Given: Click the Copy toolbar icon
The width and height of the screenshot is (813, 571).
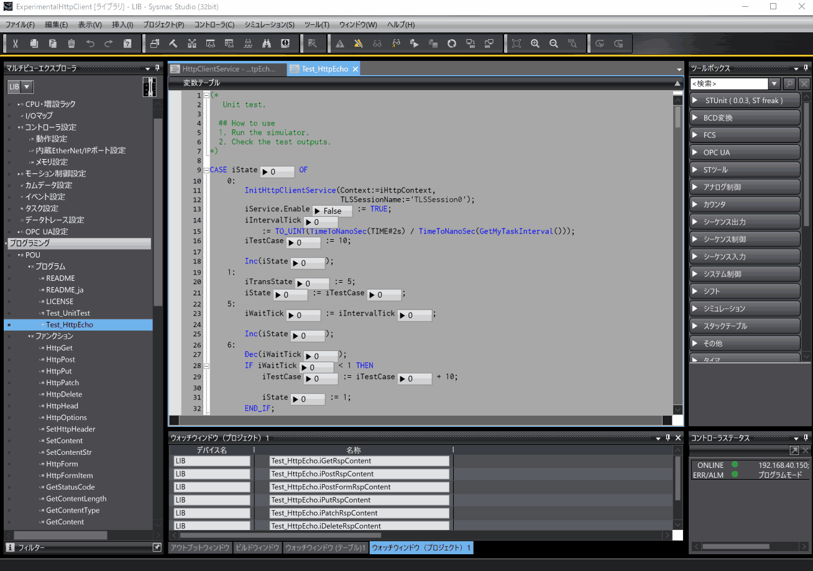Looking at the screenshot, I should click(34, 43).
